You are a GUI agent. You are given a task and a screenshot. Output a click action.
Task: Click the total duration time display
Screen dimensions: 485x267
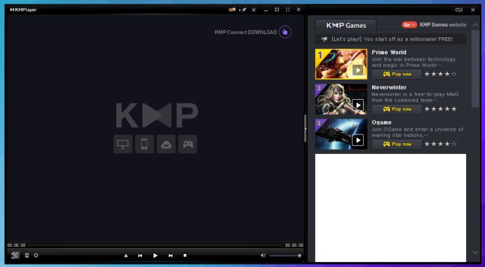294,246
